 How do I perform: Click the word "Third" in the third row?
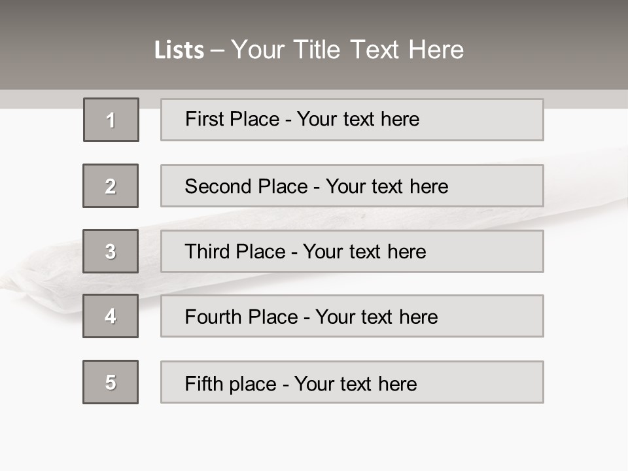click(x=205, y=252)
